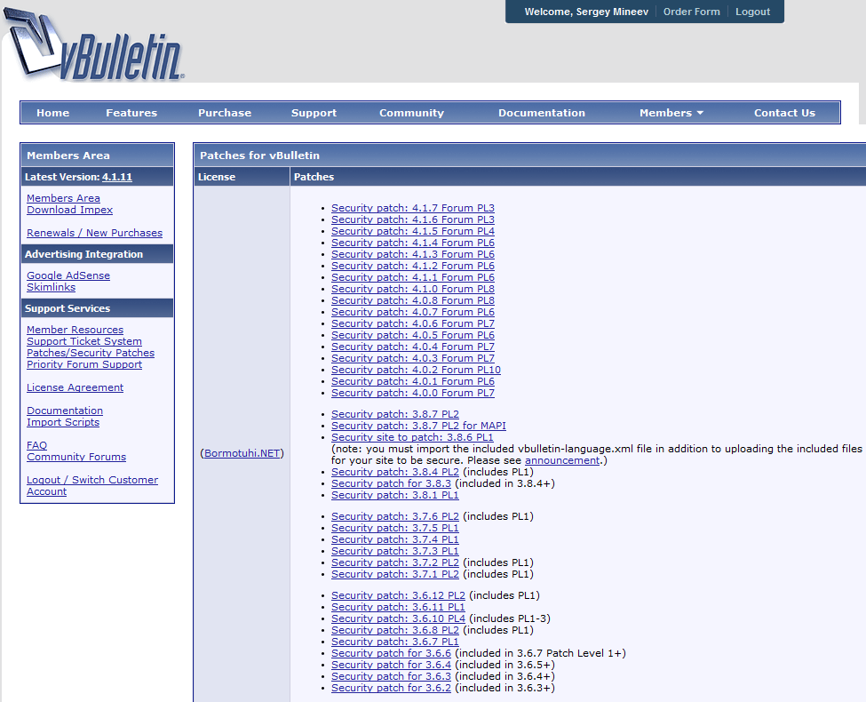Click Logout in the welcome bar

(x=753, y=12)
